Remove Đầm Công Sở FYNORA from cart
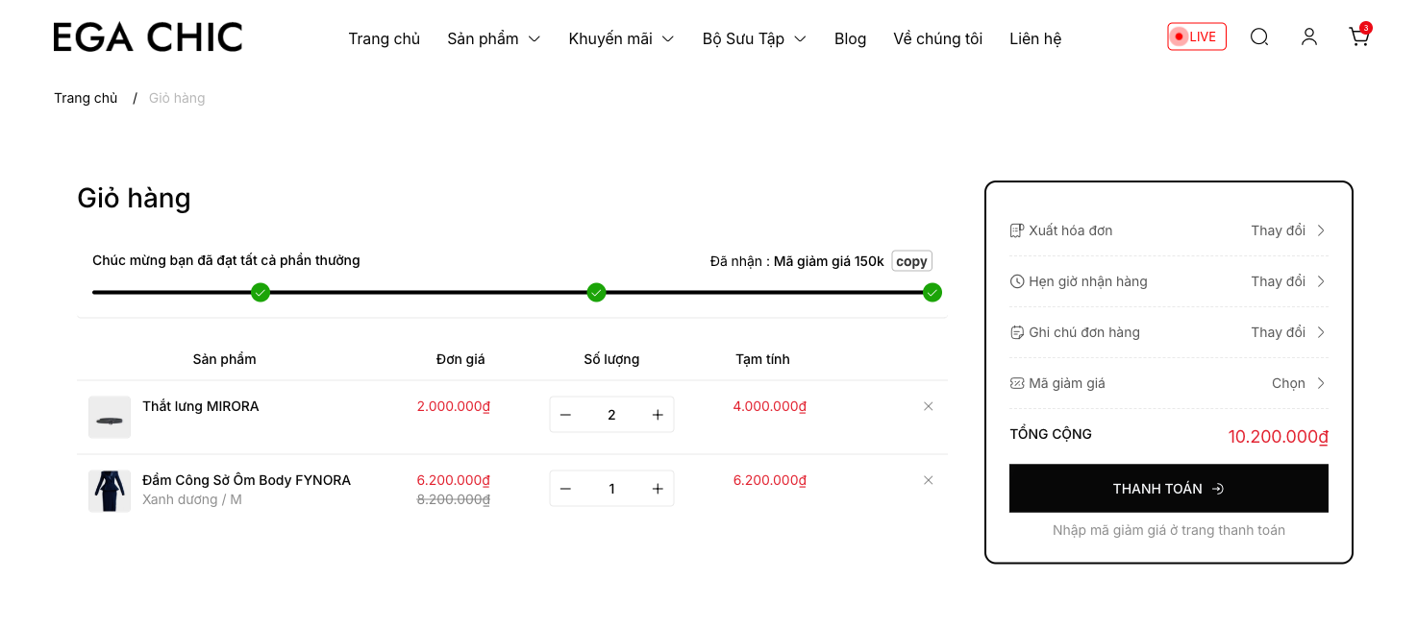Screen dimensions: 1417x628 pyautogui.click(x=928, y=480)
